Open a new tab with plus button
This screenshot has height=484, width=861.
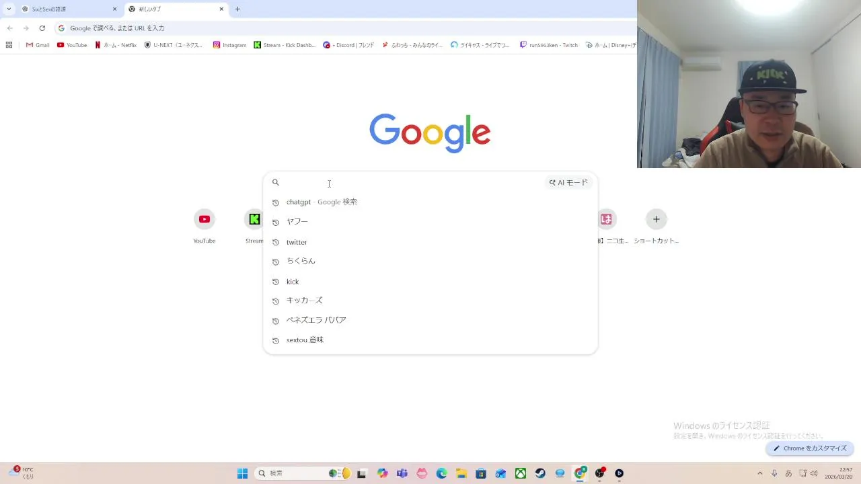(237, 9)
